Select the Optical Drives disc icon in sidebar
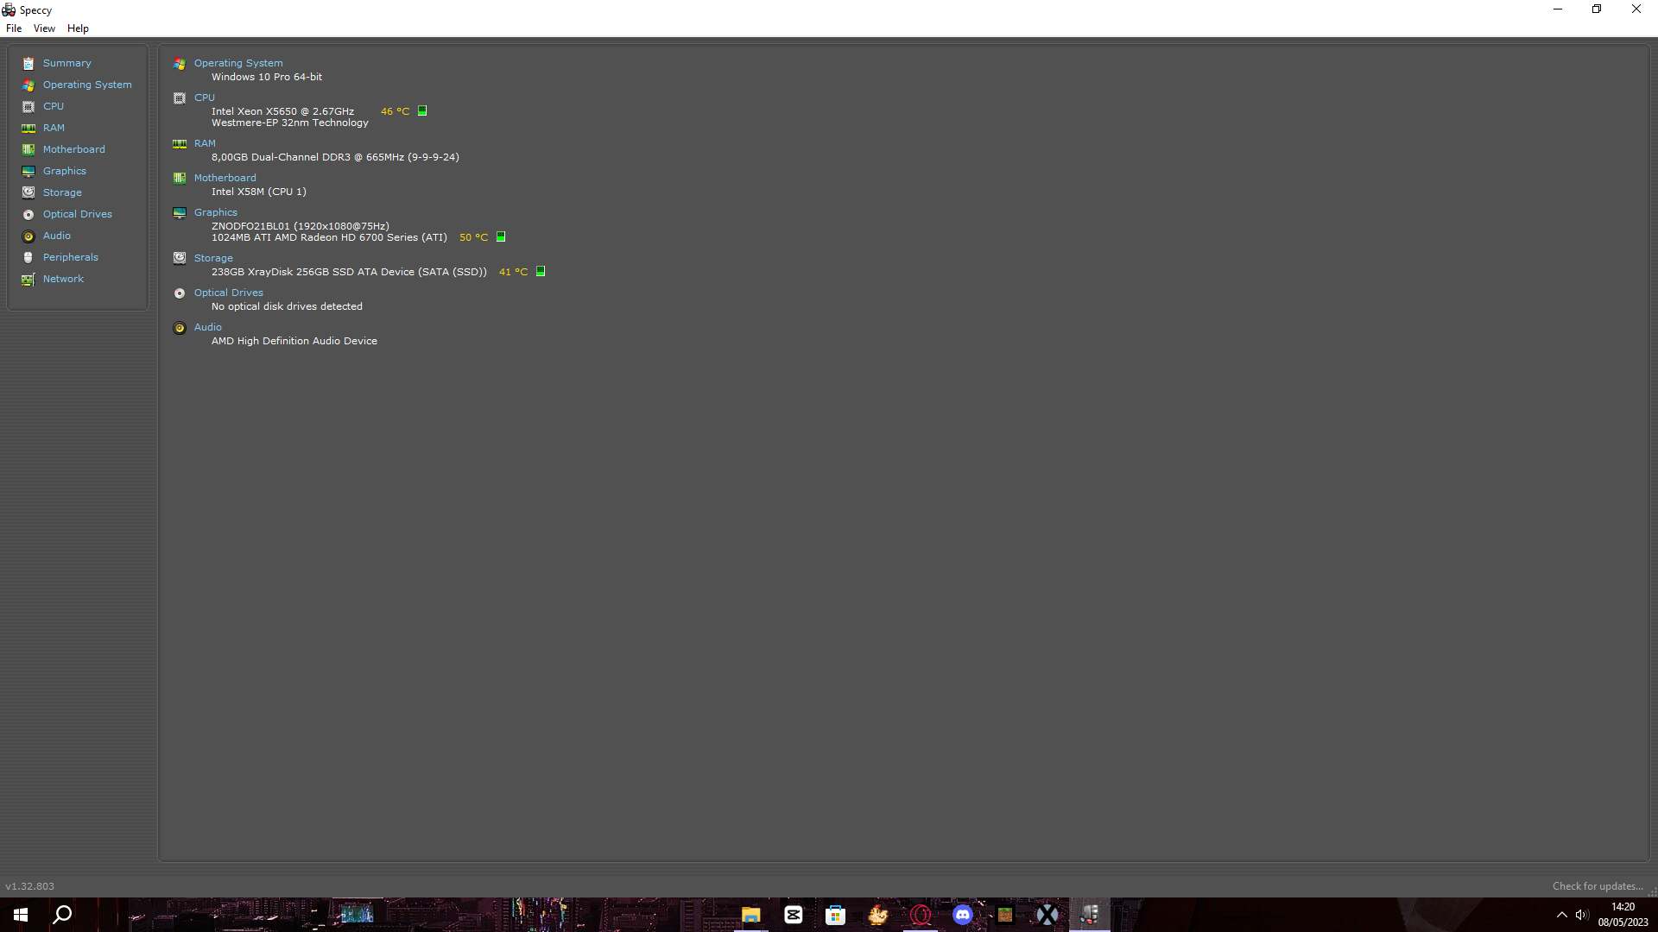Viewport: 1658px width, 932px height. pos(28,215)
